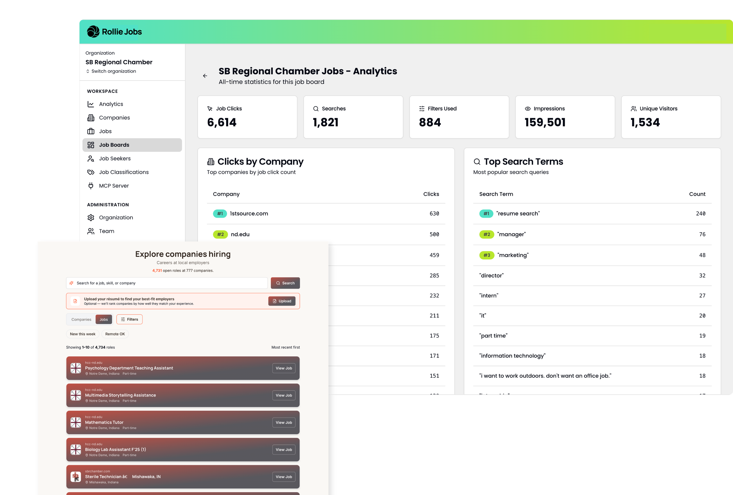
Task: Click the Organization gear icon
Action: click(91, 218)
